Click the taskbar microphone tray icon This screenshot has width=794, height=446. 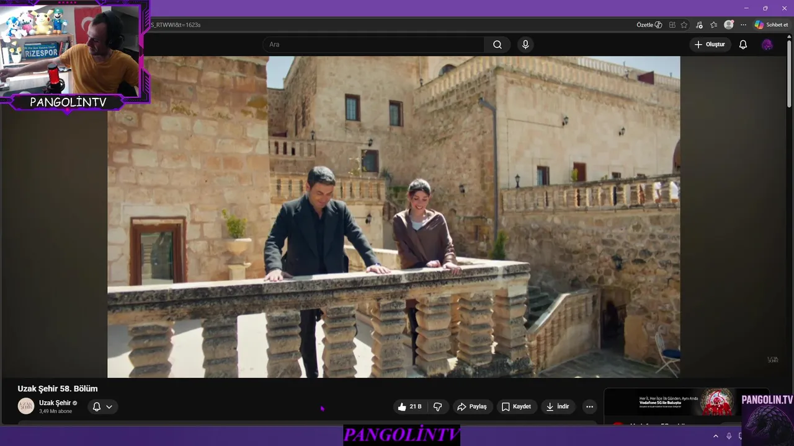tap(729, 436)
